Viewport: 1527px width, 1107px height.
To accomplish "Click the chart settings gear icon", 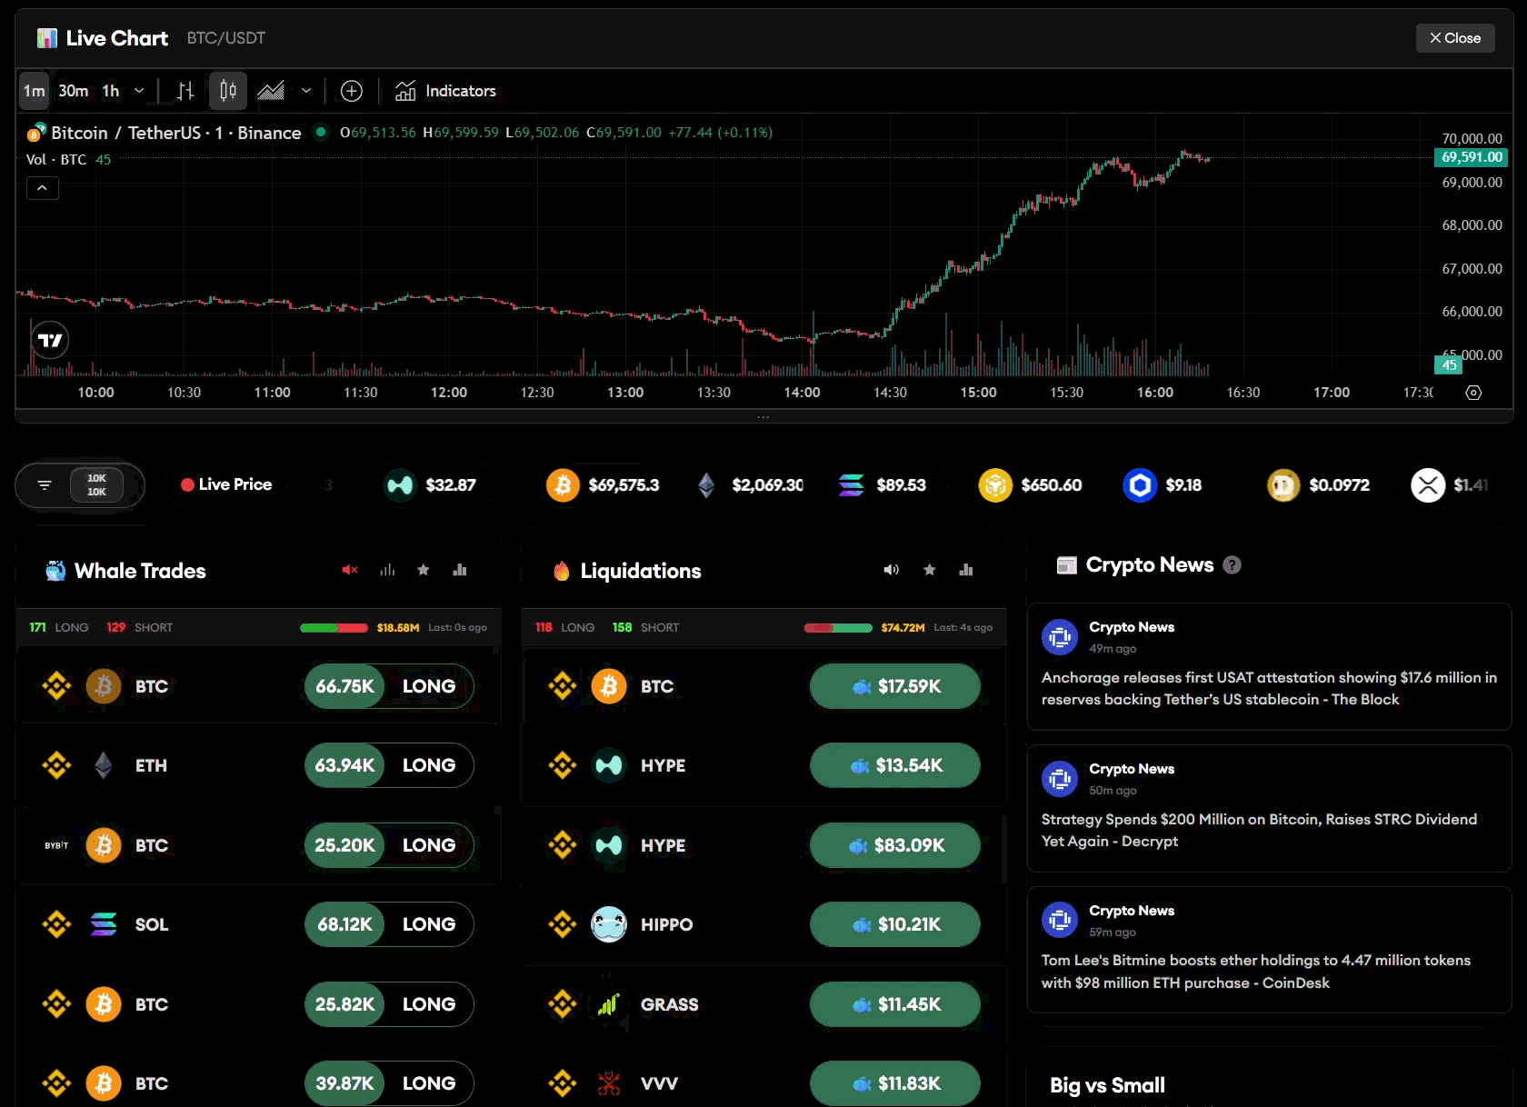I will [x=1473, y=393].
